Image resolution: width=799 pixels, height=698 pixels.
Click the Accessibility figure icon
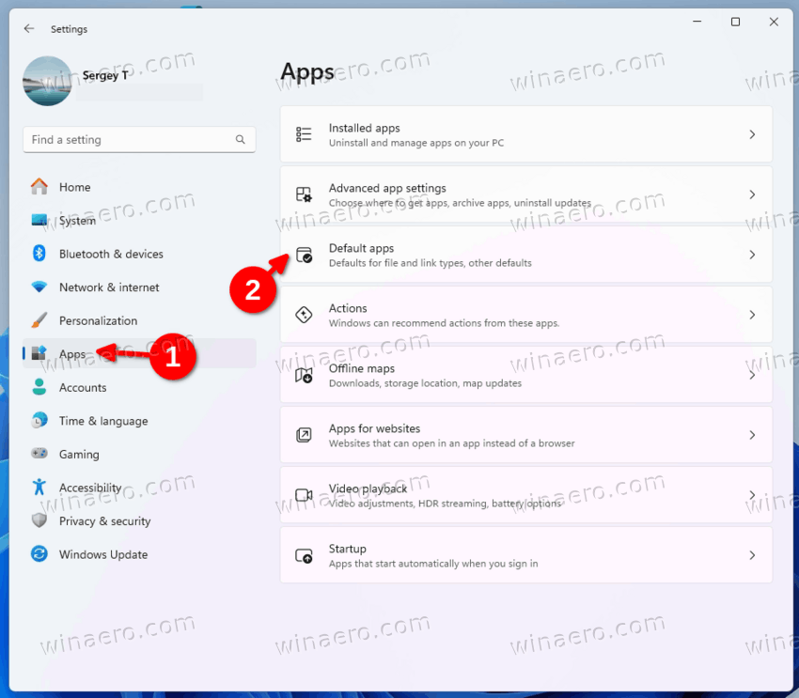[x=39, y=488]
